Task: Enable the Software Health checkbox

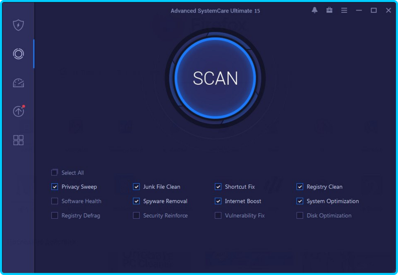Action: tap(55, 201)
